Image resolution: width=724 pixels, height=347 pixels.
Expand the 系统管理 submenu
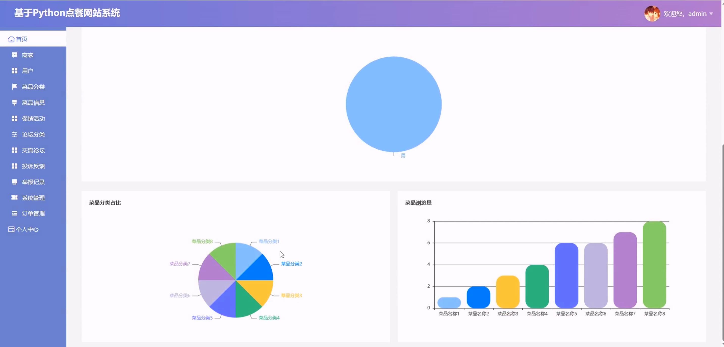tap(33, 198)
